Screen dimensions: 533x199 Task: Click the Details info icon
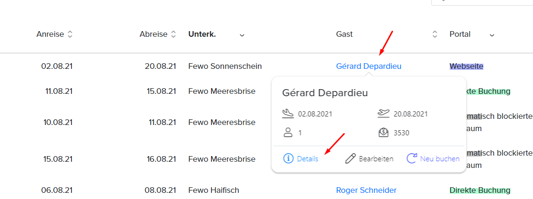[x=288, y=158]
